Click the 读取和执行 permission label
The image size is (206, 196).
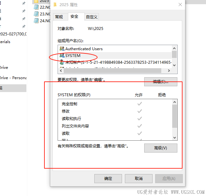71,119
